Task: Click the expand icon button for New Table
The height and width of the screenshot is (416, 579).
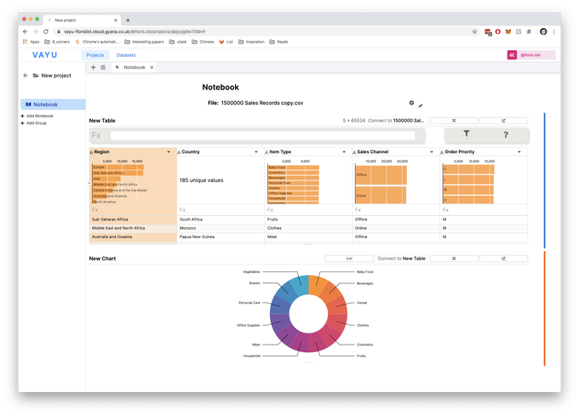Action: 453,121
